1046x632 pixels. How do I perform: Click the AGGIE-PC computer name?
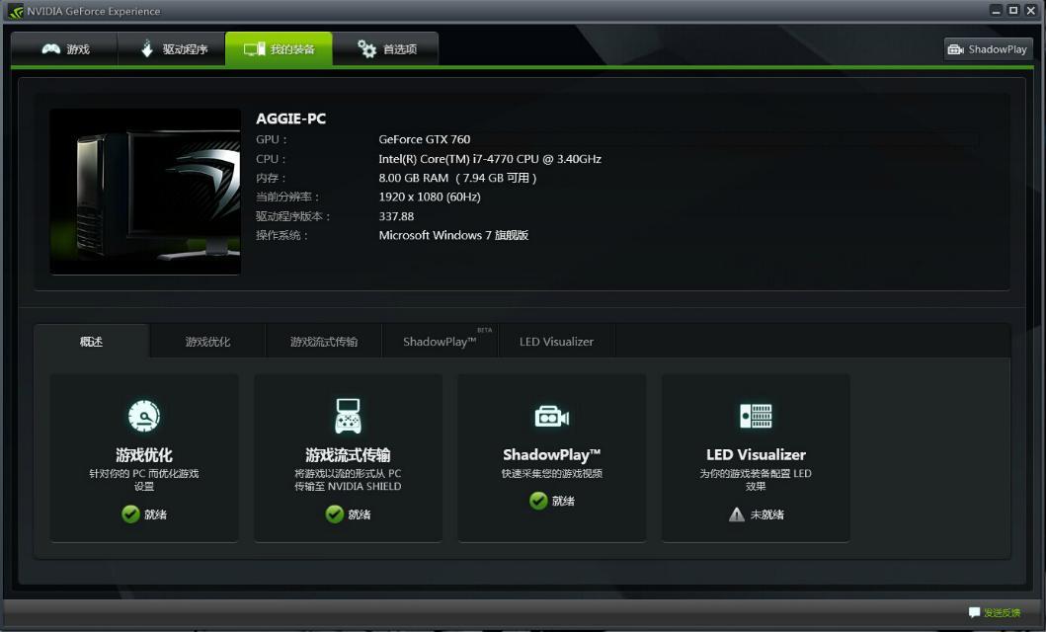[x=290, y=118]
